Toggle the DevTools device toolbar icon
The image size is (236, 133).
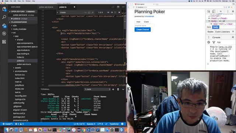214,11
